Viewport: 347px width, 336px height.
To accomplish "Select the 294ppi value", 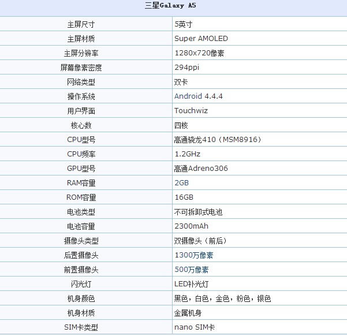I will (186, 68).
